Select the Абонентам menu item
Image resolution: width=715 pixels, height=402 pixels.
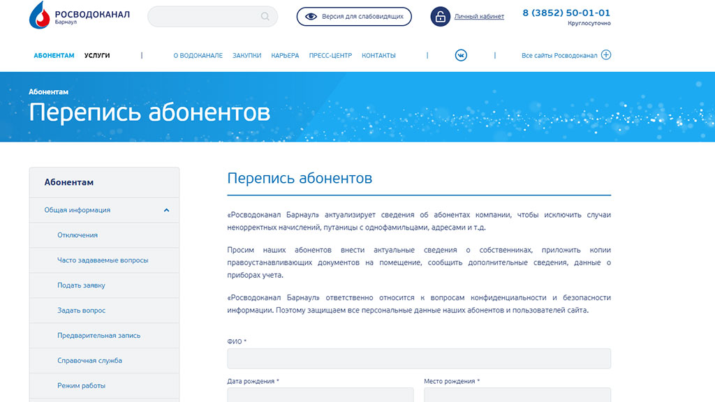point(54,56)
